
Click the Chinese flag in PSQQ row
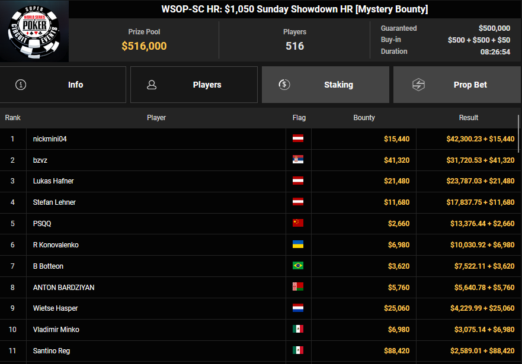(298, 224)
